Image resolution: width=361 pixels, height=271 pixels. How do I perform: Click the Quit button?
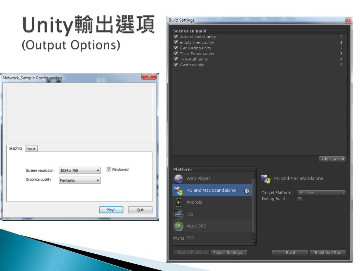pyautogui.click(x=140, y=210)
